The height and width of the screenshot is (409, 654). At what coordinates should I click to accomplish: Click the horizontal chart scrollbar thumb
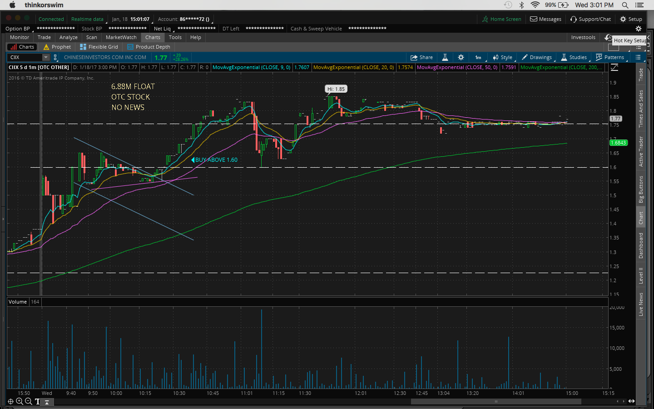click(x=496, y=401)
